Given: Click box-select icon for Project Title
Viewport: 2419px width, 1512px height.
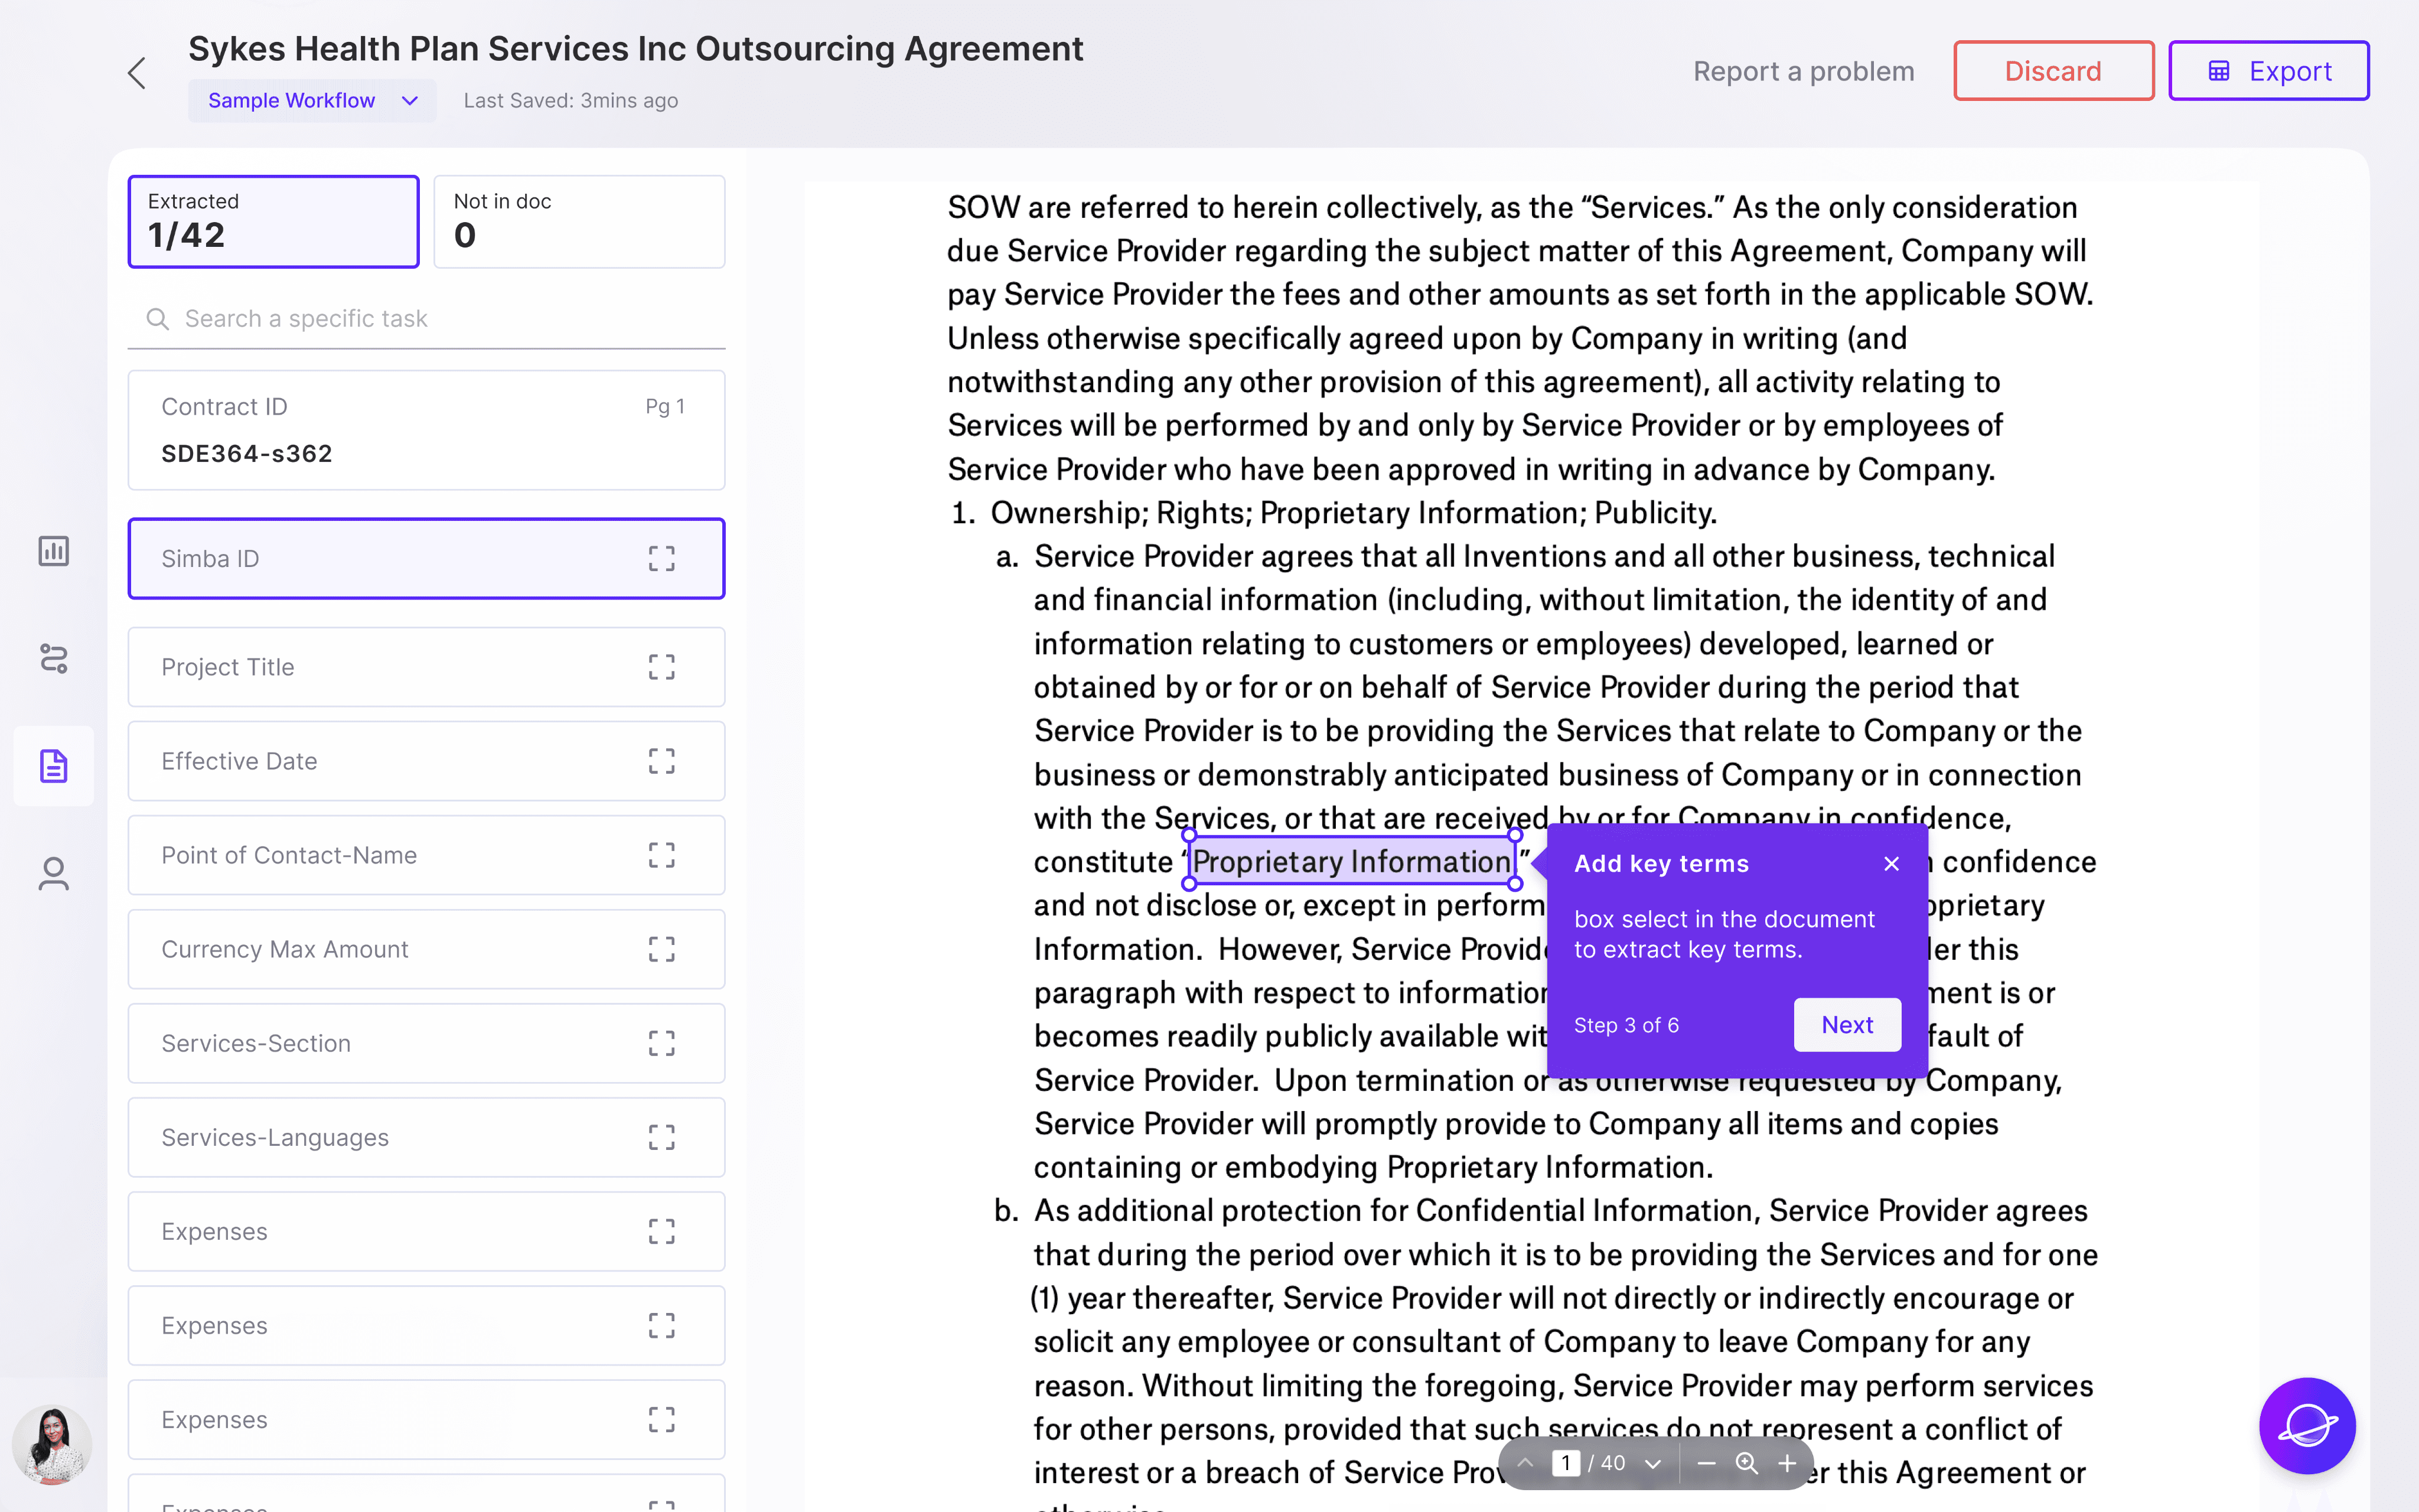Looking at the screenshot, I should pos(661,667).
